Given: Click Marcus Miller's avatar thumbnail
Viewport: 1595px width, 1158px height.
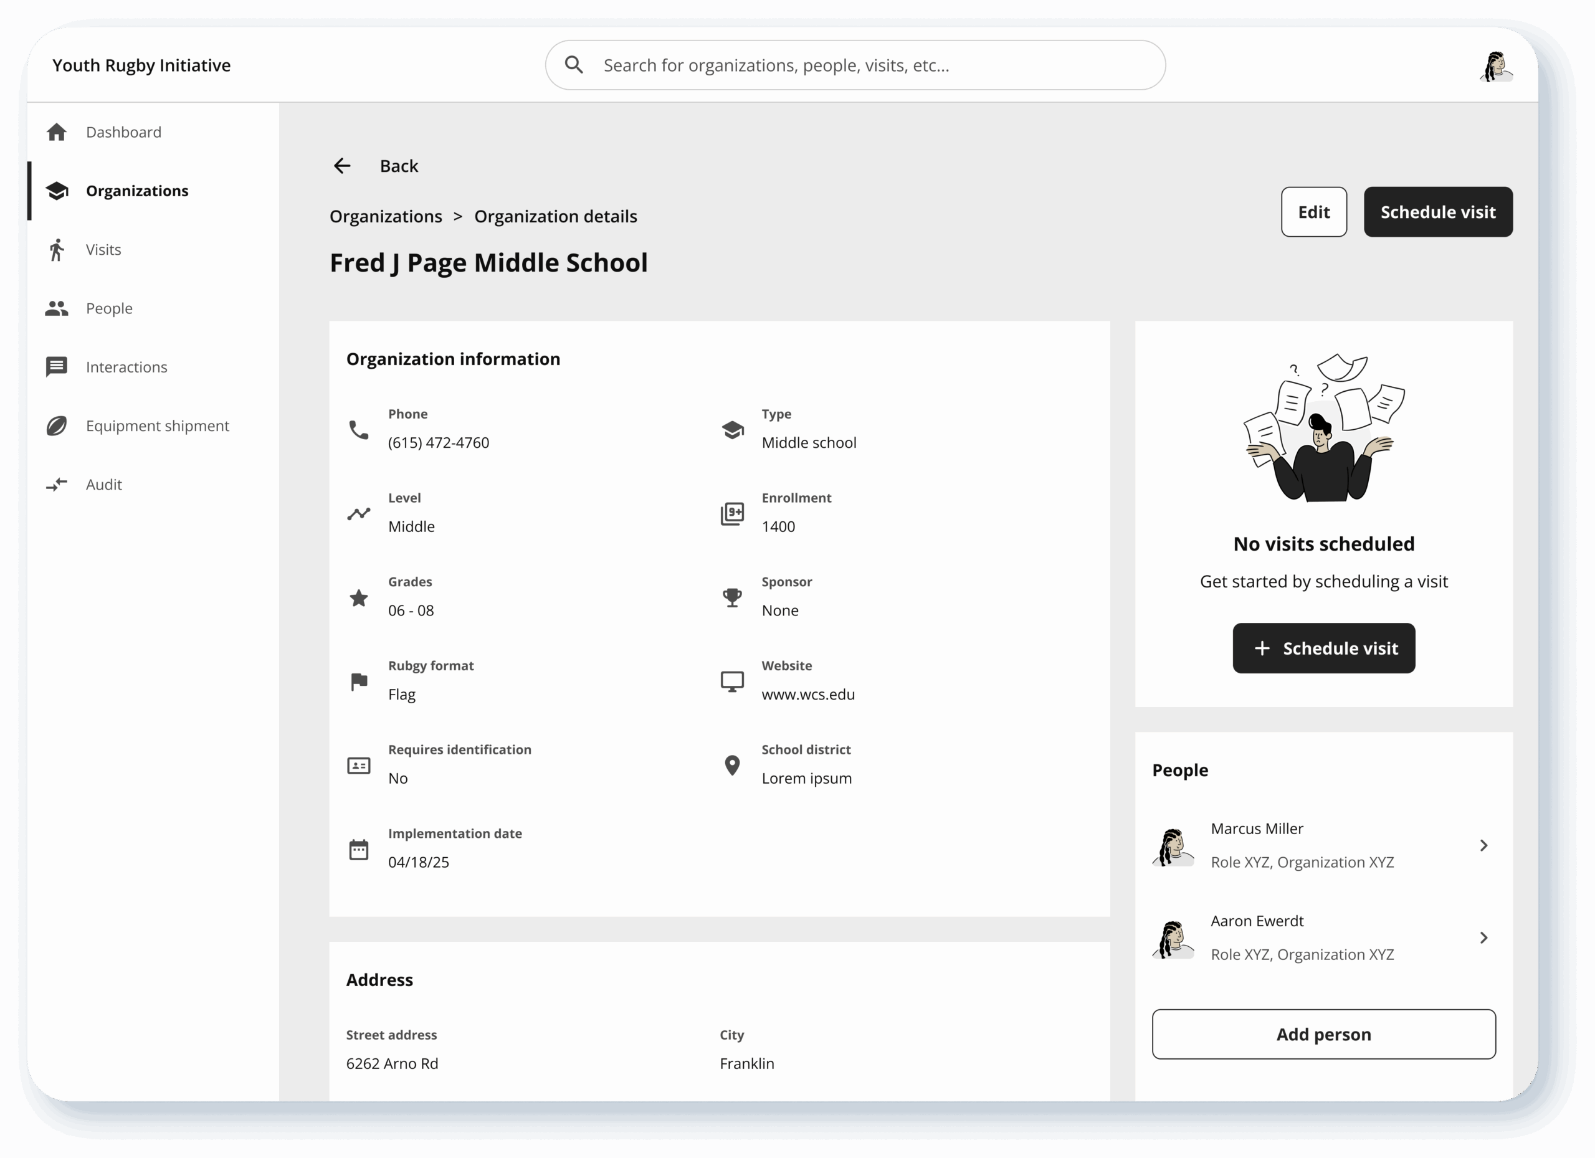Looking at the screenshot, I should pos(1173,846).
